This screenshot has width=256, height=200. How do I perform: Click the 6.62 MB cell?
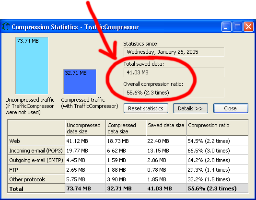(126, 151)
